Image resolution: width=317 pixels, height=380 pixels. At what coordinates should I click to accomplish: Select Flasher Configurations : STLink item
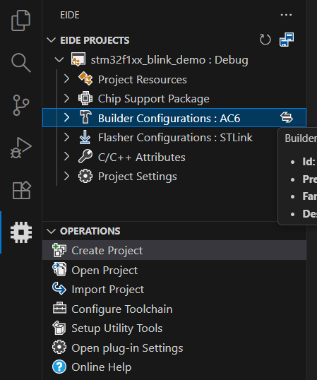(x=174, y=138)
